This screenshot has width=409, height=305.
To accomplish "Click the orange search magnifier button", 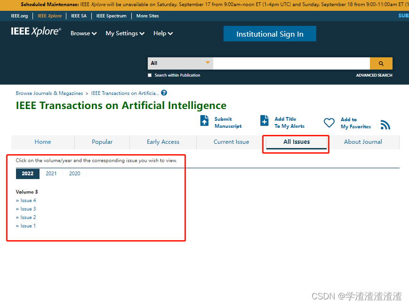I will pyautogui.click(x=381, y=63).
